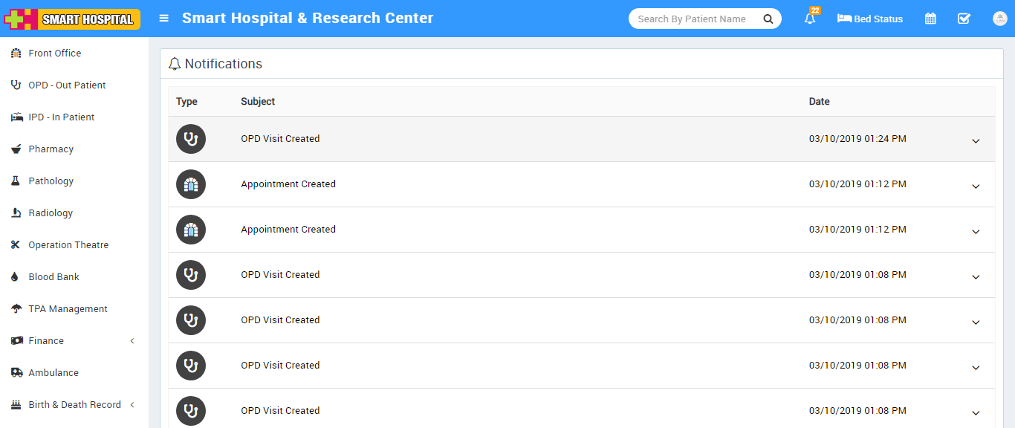This screenshot has height=428, width=1015.
Task: Expand the 01:24 PM OPD Visit notification
Action: pos(976,140)
